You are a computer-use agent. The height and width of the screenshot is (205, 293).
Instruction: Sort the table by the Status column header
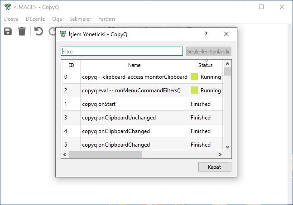[206, 65]
